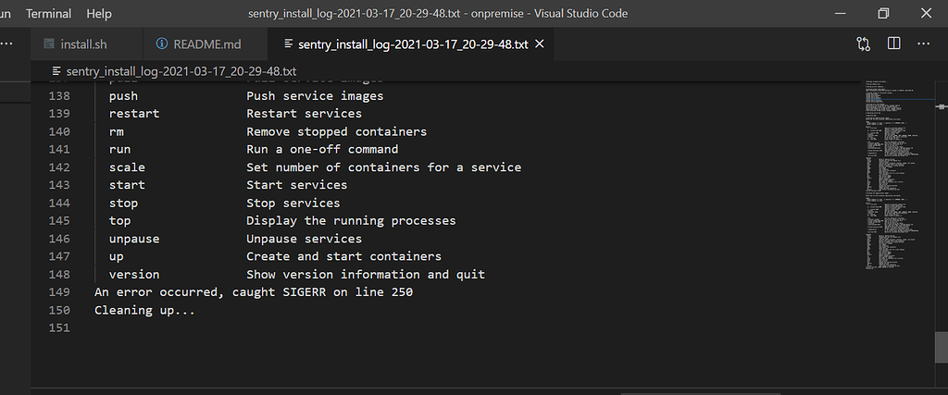
Task: Click line number 149 in the gutter
Action: click(x=58, y=292)
